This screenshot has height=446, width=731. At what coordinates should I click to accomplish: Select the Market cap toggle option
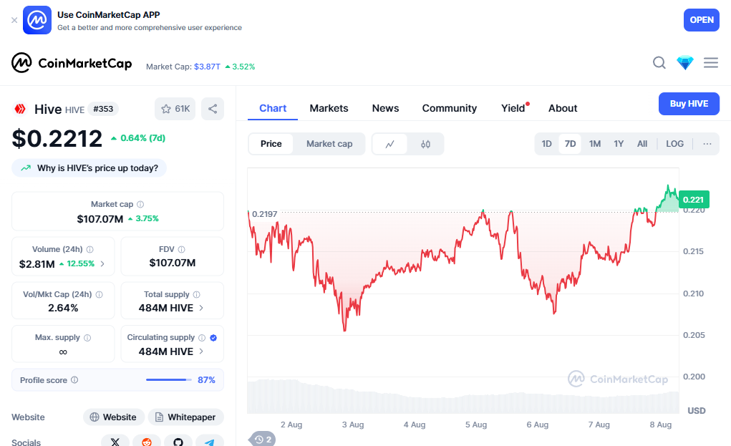pos(329,144)
